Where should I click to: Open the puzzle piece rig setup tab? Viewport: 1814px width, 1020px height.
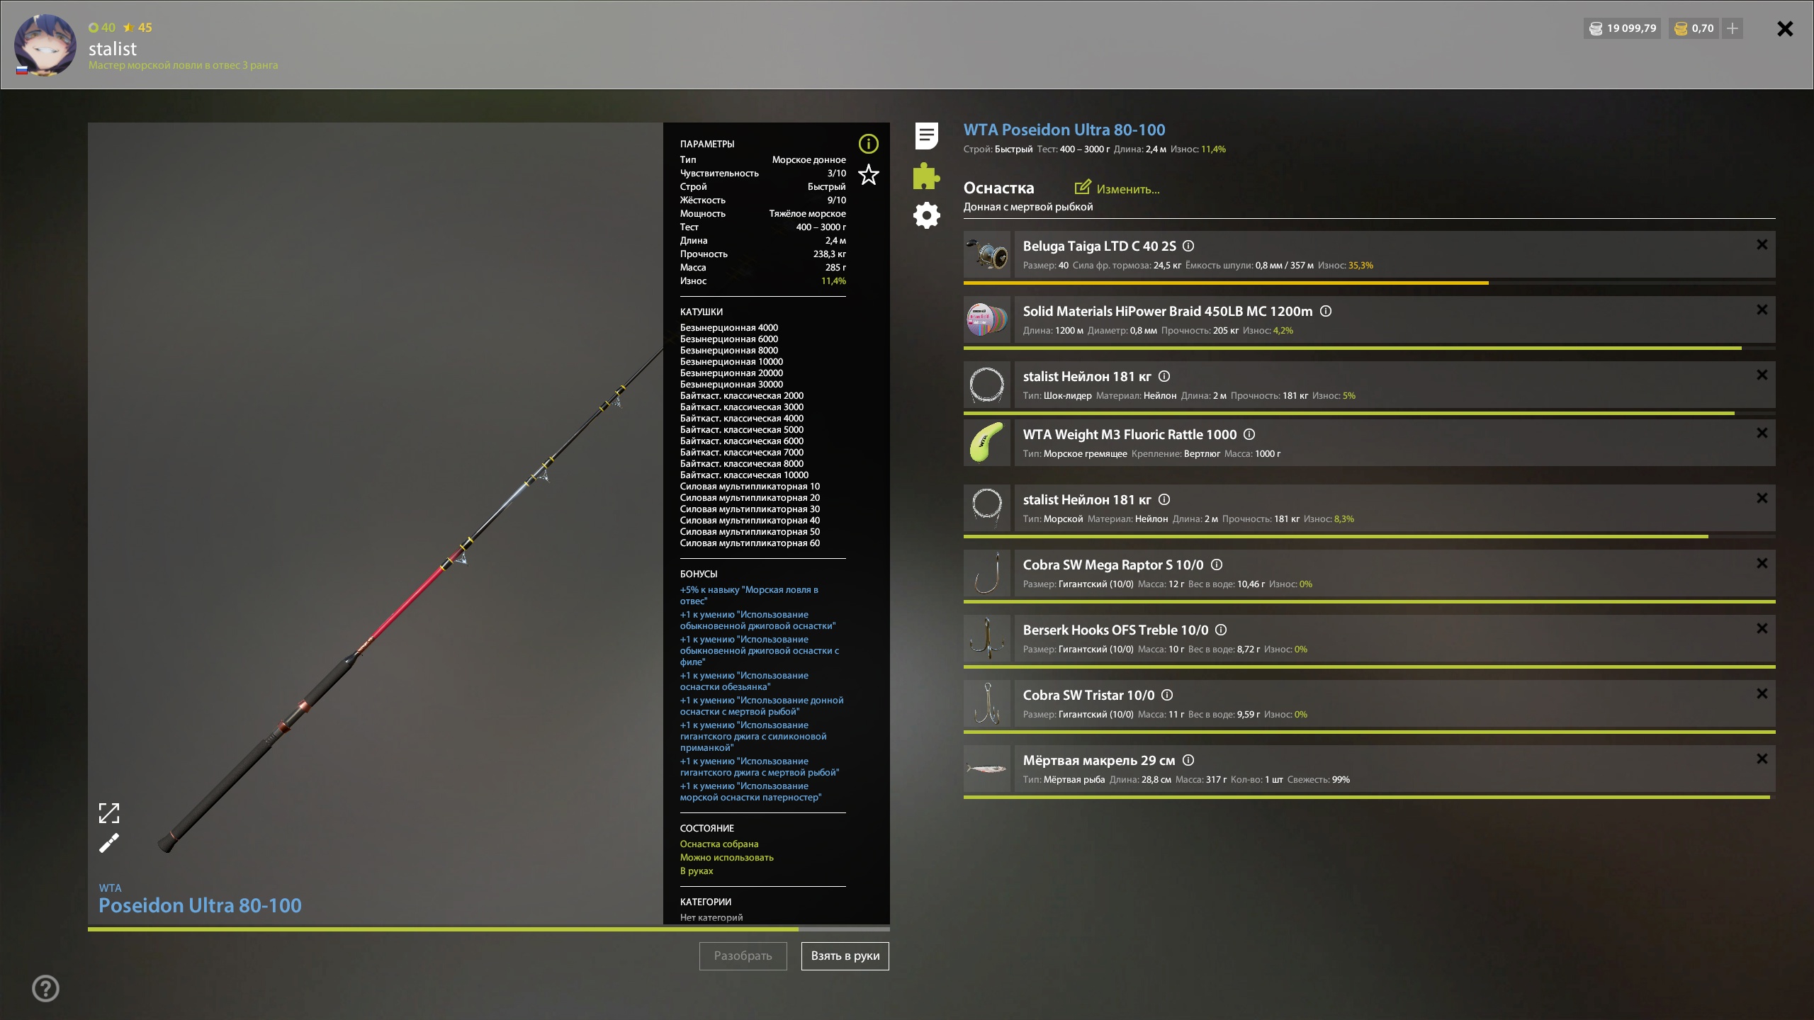pyautogui.click(x=926, y=176)
